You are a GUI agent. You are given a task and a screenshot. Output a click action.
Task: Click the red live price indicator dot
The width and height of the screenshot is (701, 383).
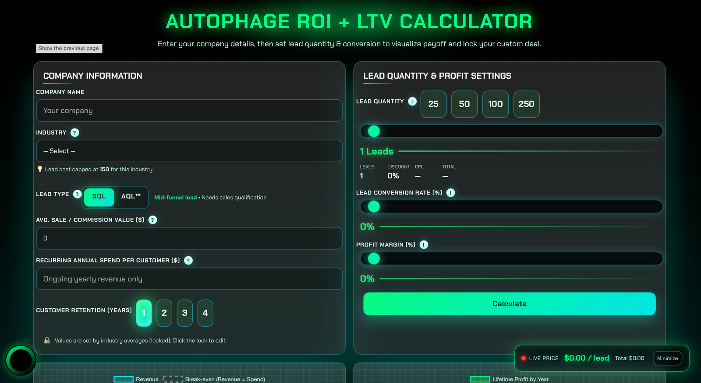523,358
